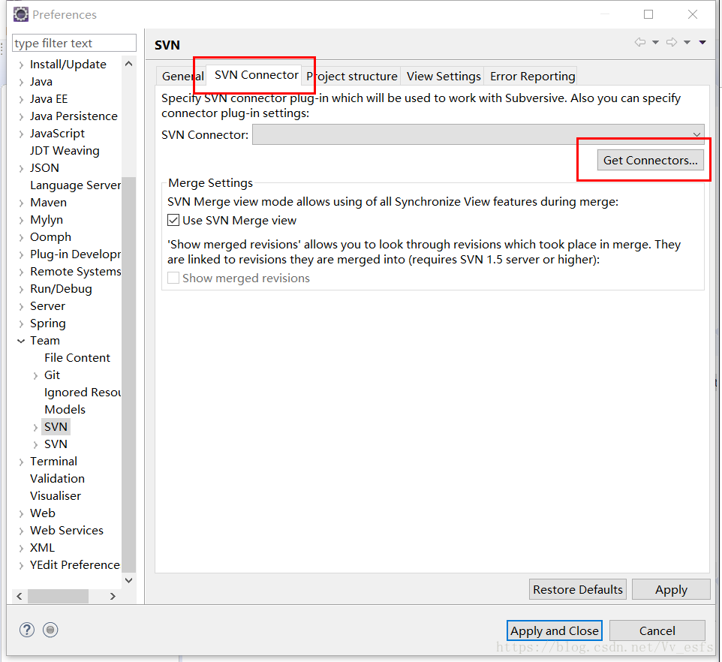
Task: Open the Project structure tab
Action: (x=352, y=76)
